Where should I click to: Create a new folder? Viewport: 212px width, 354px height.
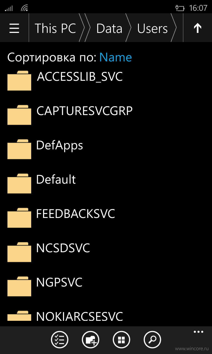[x=91, y=339]
